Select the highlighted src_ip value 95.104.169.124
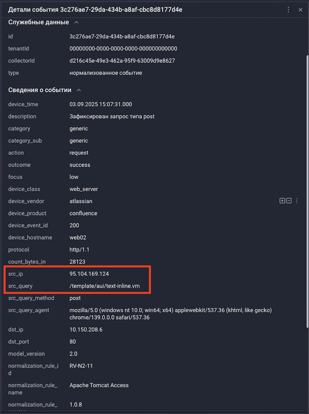Viewport: 309px width, 414px height. click(89, 274)
